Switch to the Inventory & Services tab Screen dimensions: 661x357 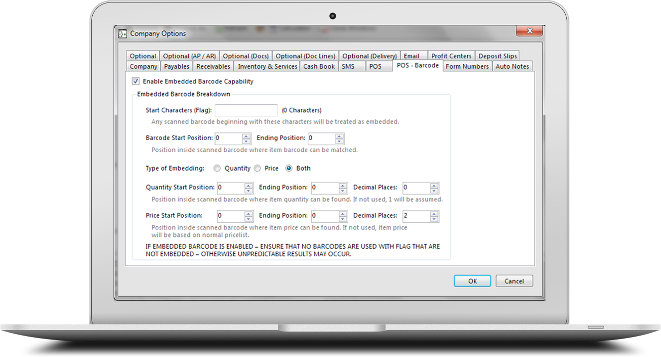point(267,66)
